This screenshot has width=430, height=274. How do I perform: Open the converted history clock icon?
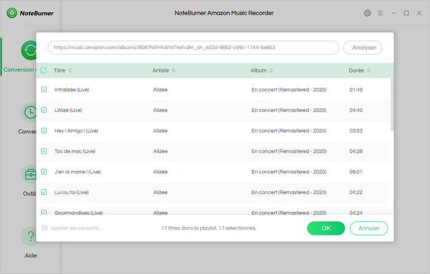tap(29, 112)
